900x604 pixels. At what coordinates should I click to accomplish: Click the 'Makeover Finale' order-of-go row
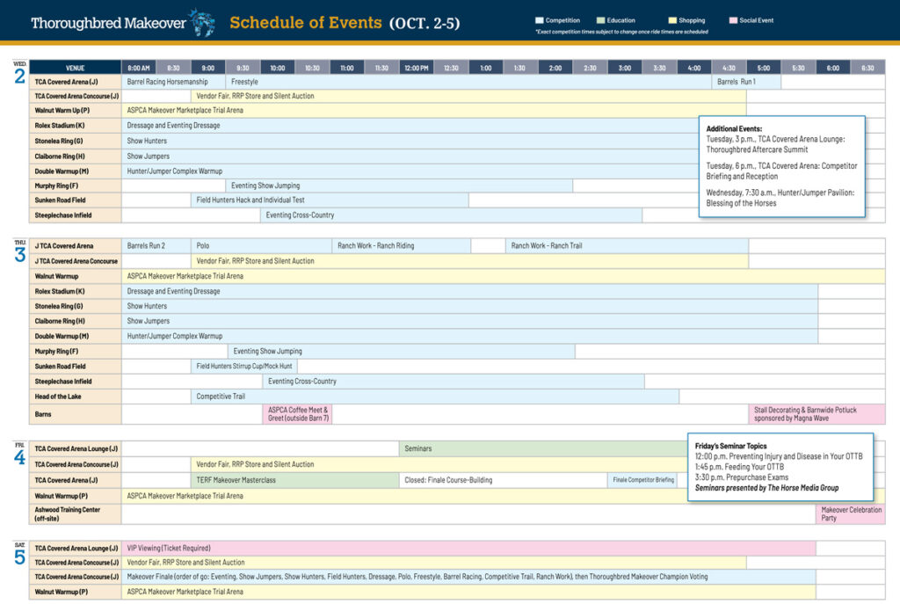click(x=468, y=577)
